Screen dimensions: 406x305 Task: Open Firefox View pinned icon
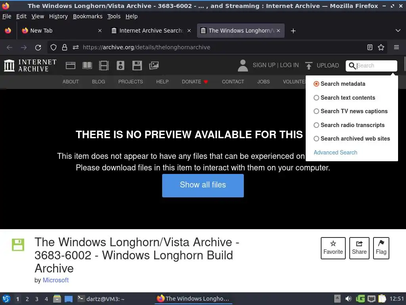8,31
